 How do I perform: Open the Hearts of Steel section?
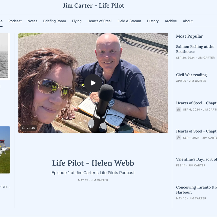pos(99,21)
